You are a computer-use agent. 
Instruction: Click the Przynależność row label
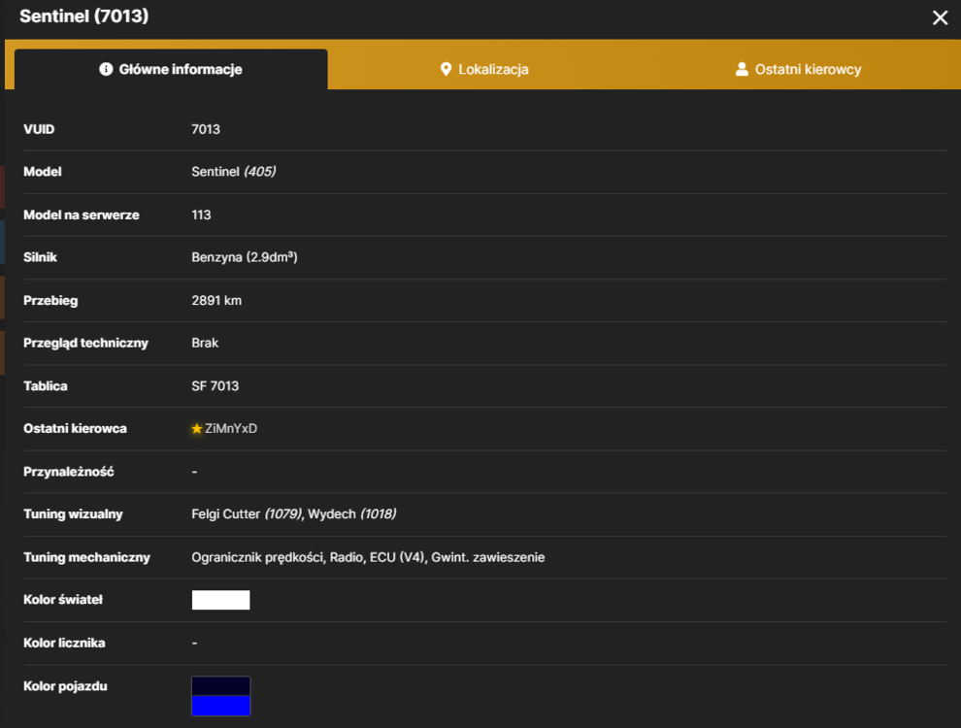[x=69, y=472]
